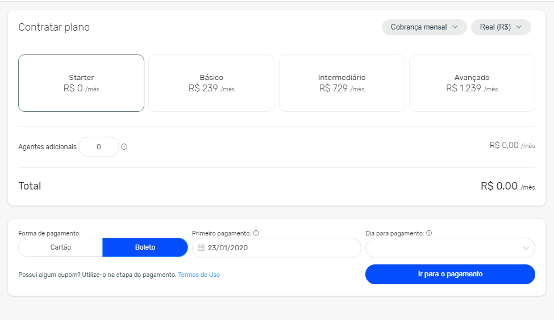Viewport: 554px width, 320px height.
Task: Choose the Intermediário R$ 729 plan
Action: coord(341,83)
